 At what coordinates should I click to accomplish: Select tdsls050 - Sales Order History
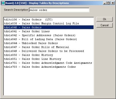49,55
